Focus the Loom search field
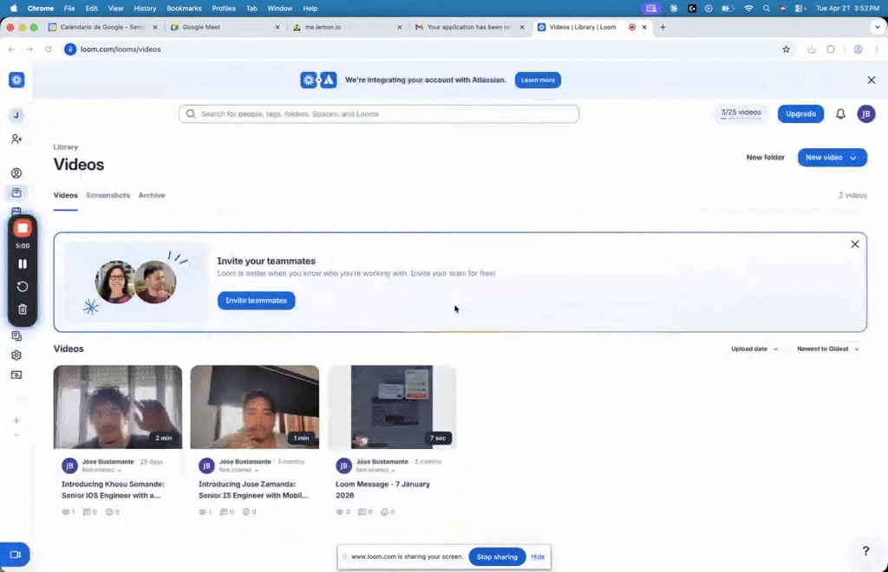 coord(379,114)
